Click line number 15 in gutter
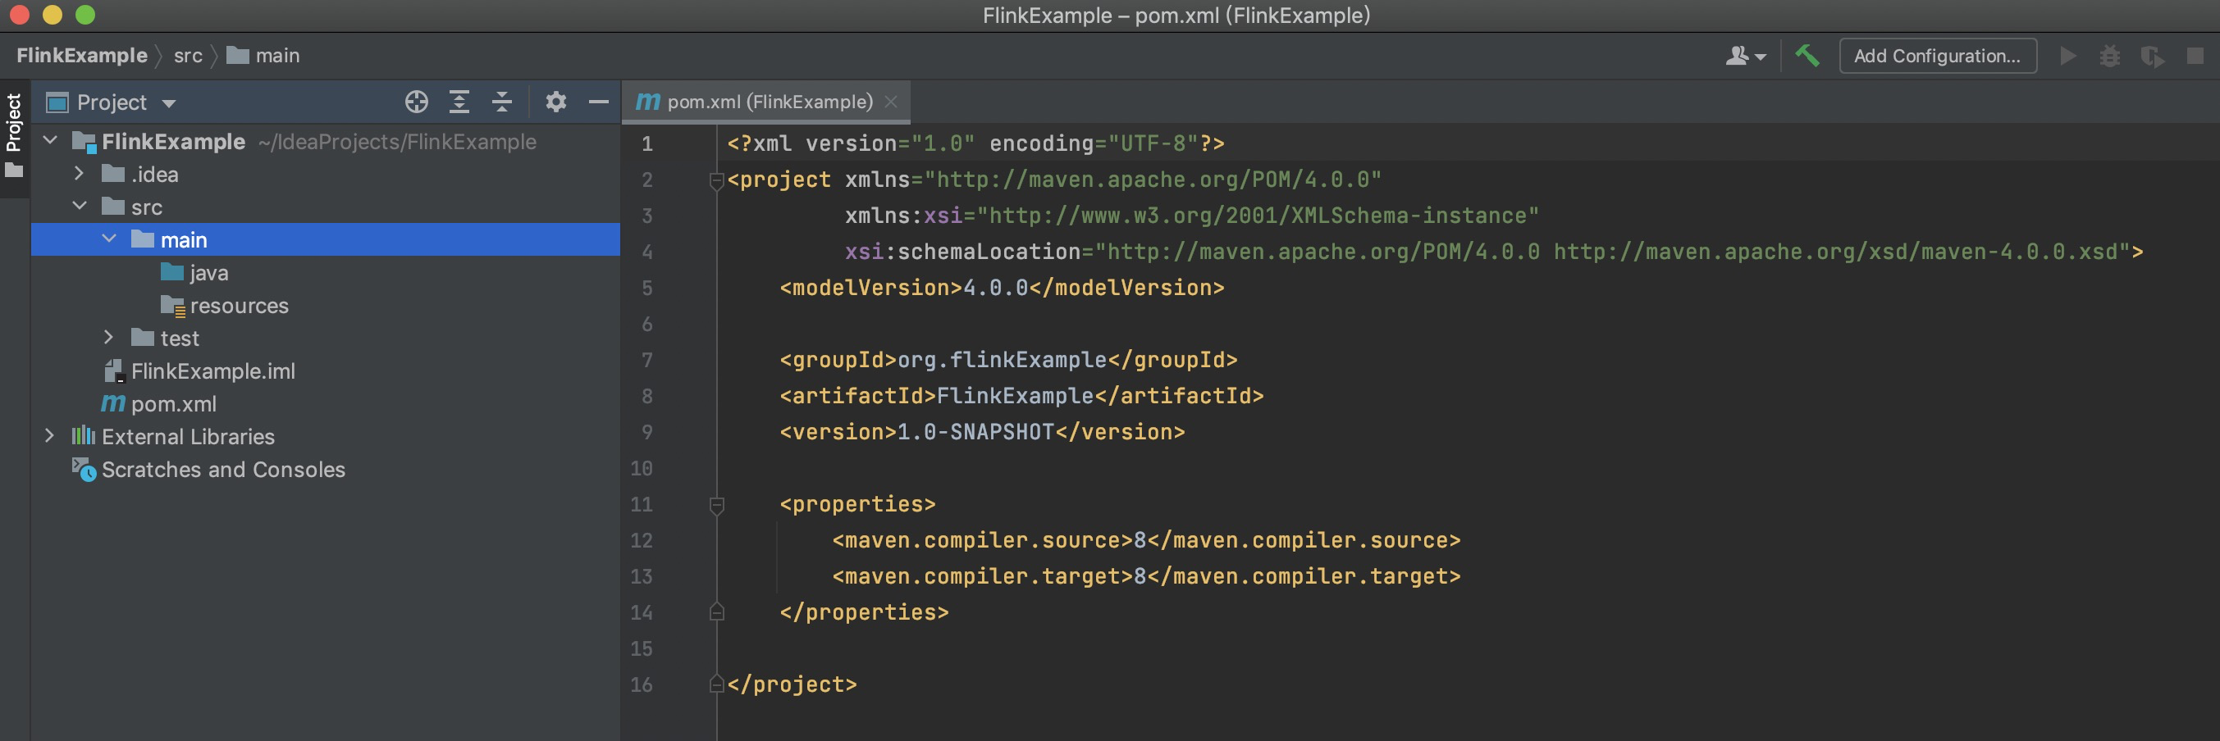The image size is (2220, 741). click(642, 648)
